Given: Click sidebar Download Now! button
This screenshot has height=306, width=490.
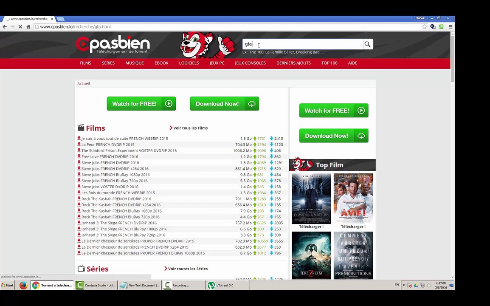Looking at the screenshot, I should pyautogui.click(x=334, y=136).
